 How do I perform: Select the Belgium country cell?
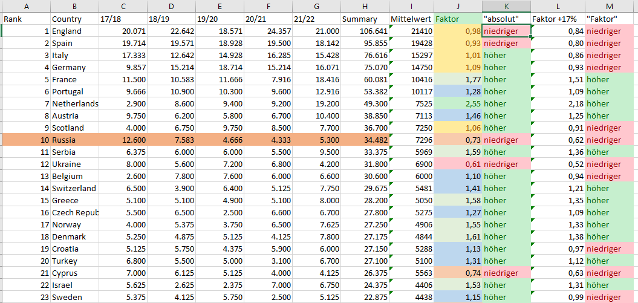pos(75,176)
